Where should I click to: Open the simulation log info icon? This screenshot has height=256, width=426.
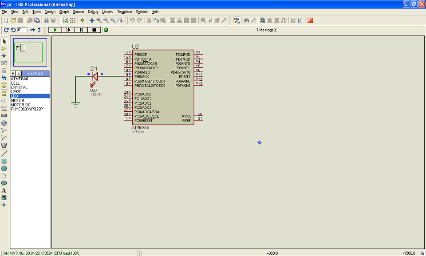(x=106, y=30)
